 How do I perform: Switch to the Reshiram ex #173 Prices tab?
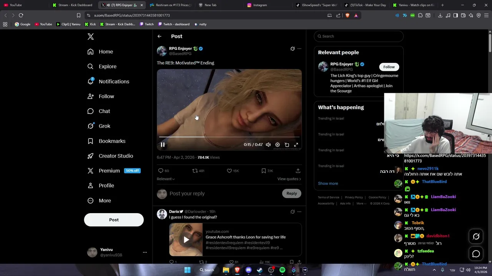click(x=170, y=5)
